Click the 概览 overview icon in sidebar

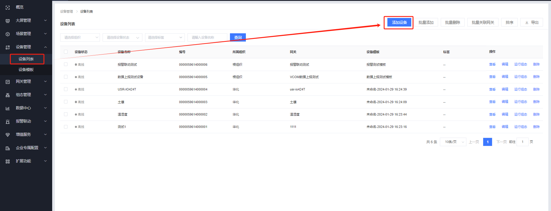8,7
